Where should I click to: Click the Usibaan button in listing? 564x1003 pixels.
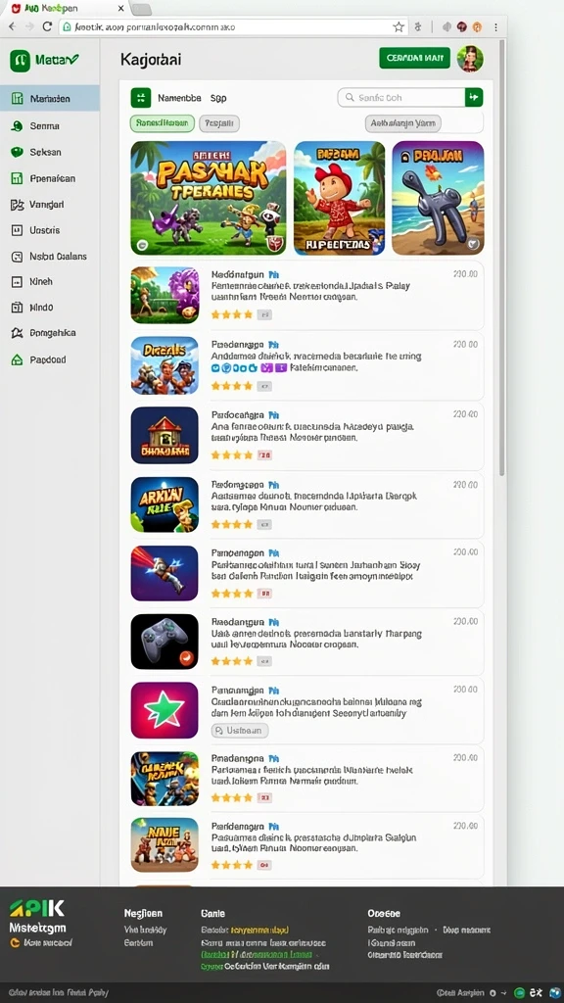[x=240, y=730]
